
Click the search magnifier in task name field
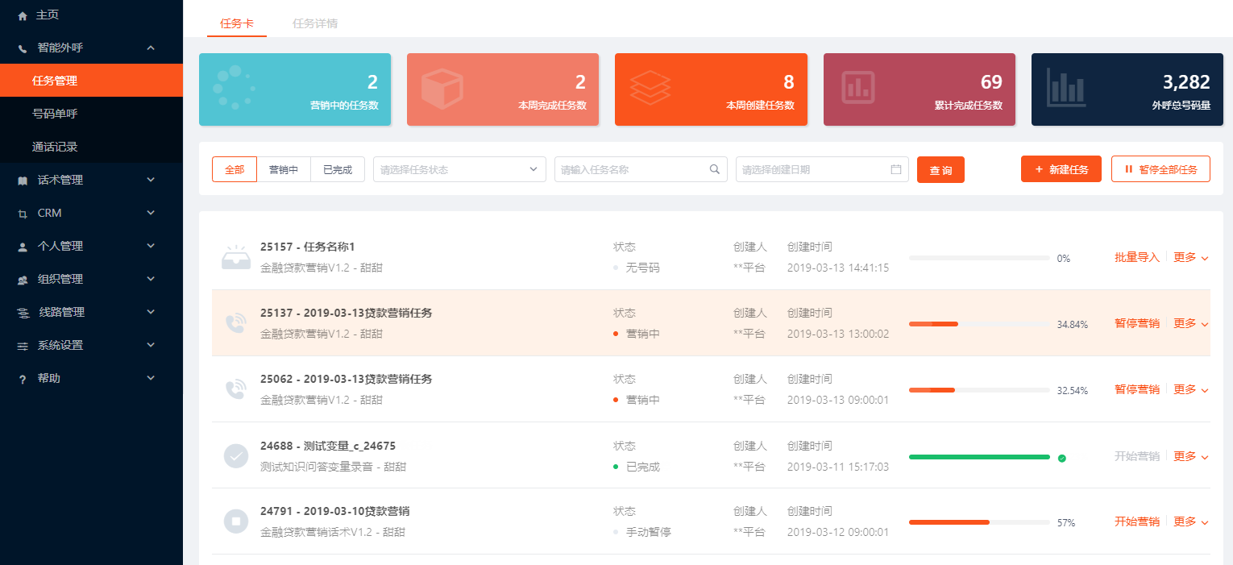714,169
